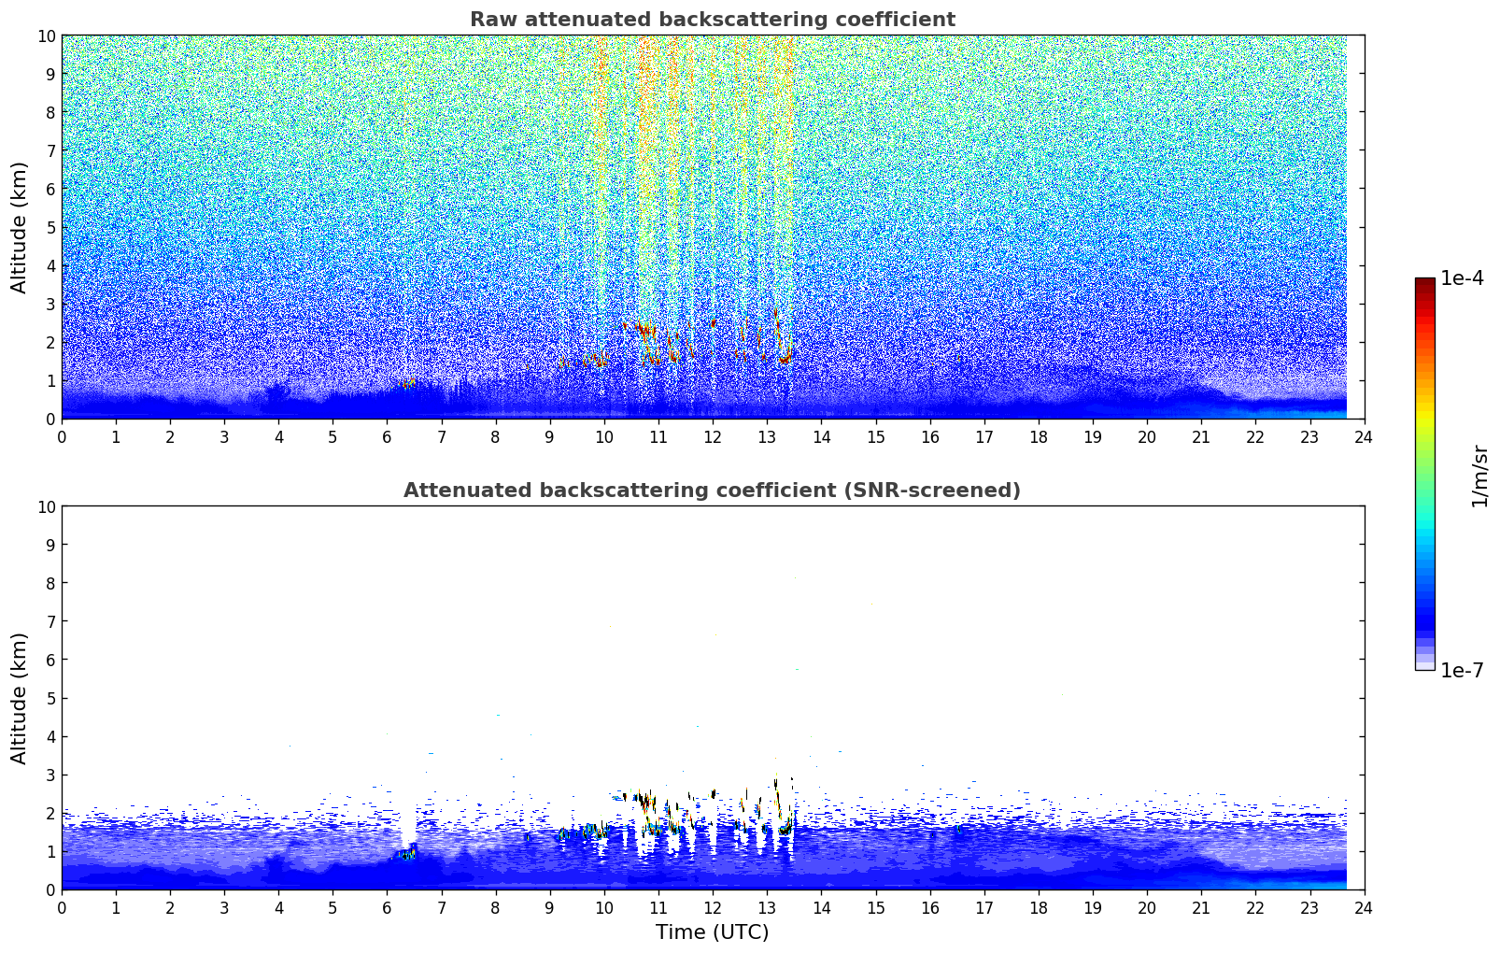Click altitude tick '3' on the SNR-screened plot
Screen dimensions: 1500x953
tap(50, 775)
